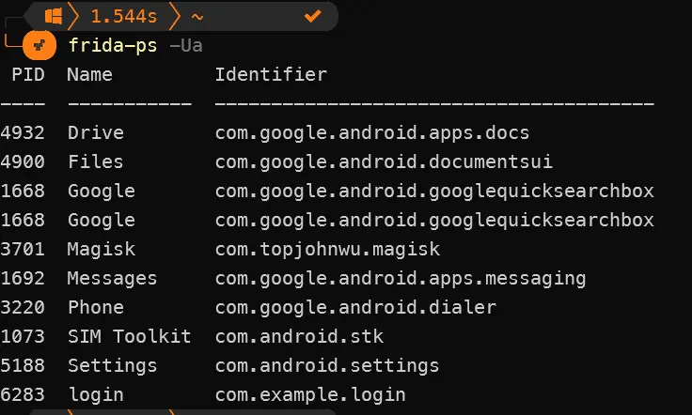692x415 pixels.
Task: Click the -Ua command flag
Action: (x=186, y=45)
